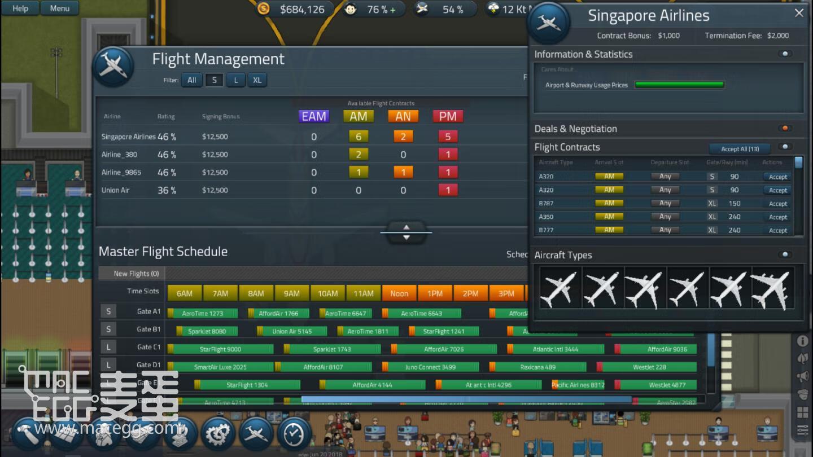This screenshot has height=457, width=813.
Task: Click the Flight Management airplane emblem
Action: [113, 66]
